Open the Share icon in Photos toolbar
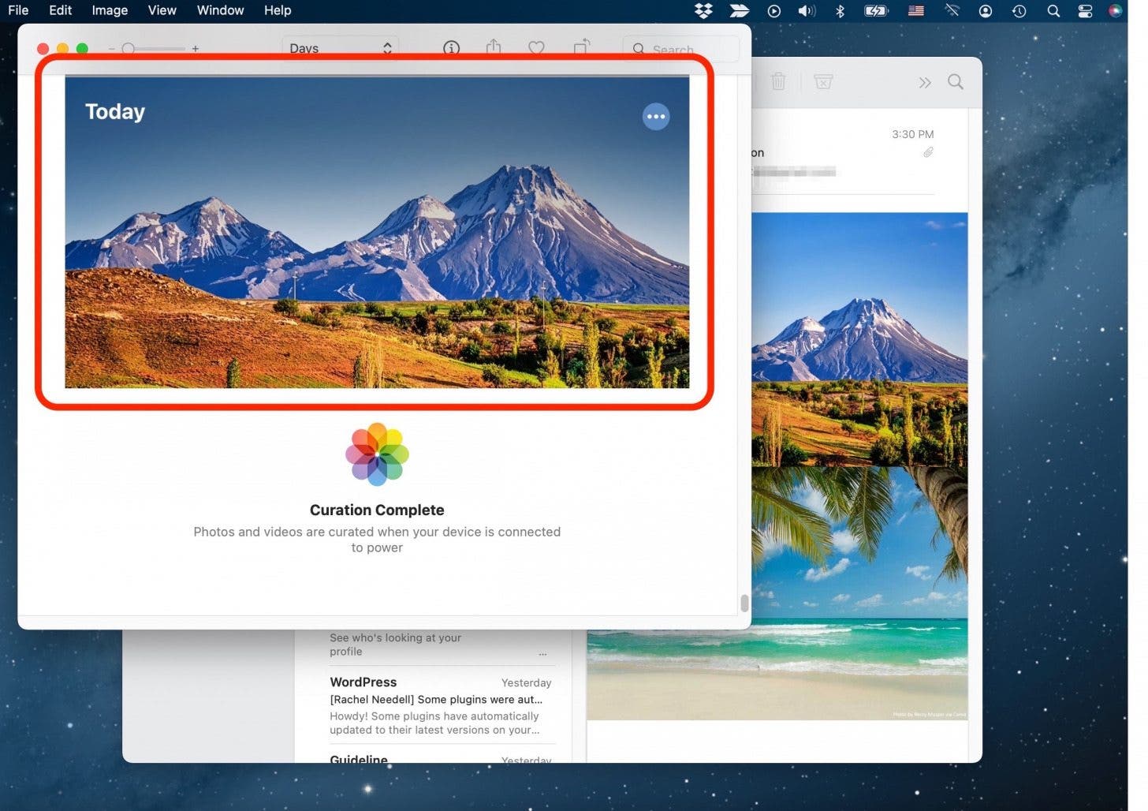The height and width of the screenshot is (811, 1148). 494,47
